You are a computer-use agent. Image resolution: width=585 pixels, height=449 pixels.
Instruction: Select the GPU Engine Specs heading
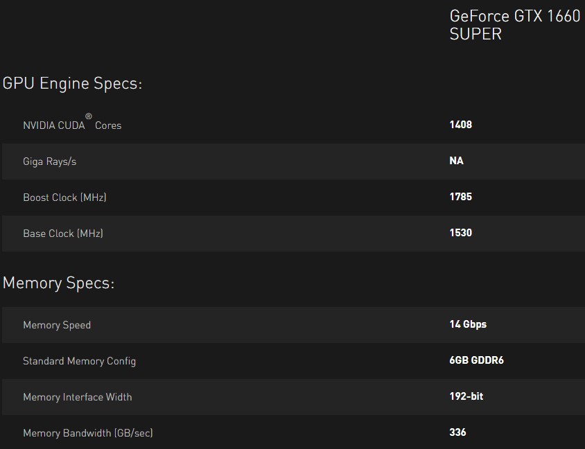click(72, 83)
